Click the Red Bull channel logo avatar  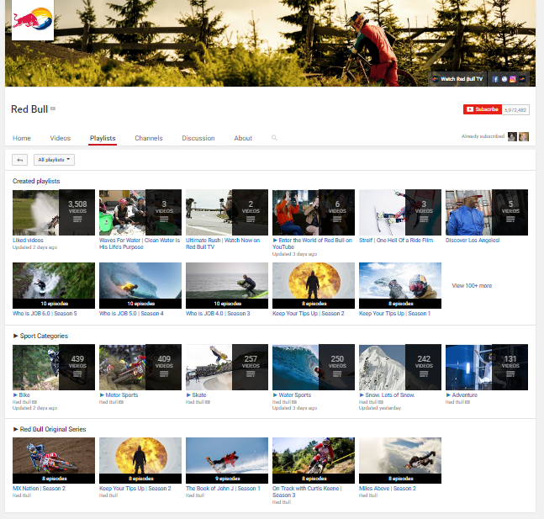33,20
